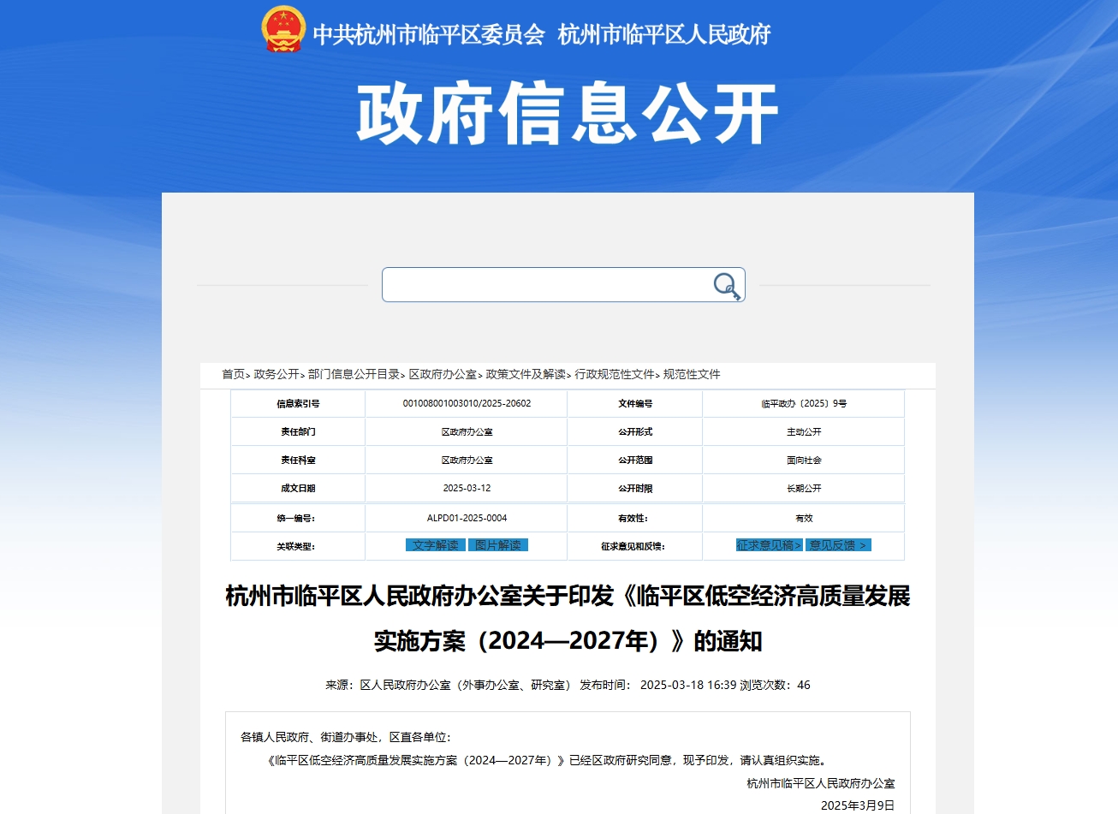Click 中共杭州市临平区委员会 header text
Screen dimensions: 1118x814
429,35
